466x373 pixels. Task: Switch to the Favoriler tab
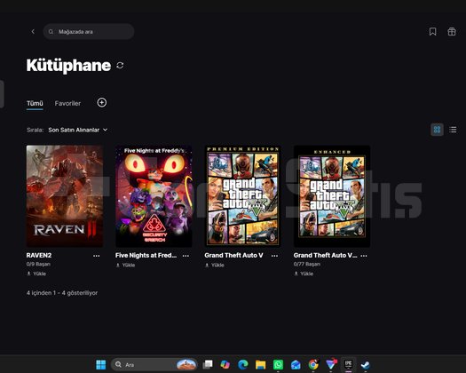point(67,103)
